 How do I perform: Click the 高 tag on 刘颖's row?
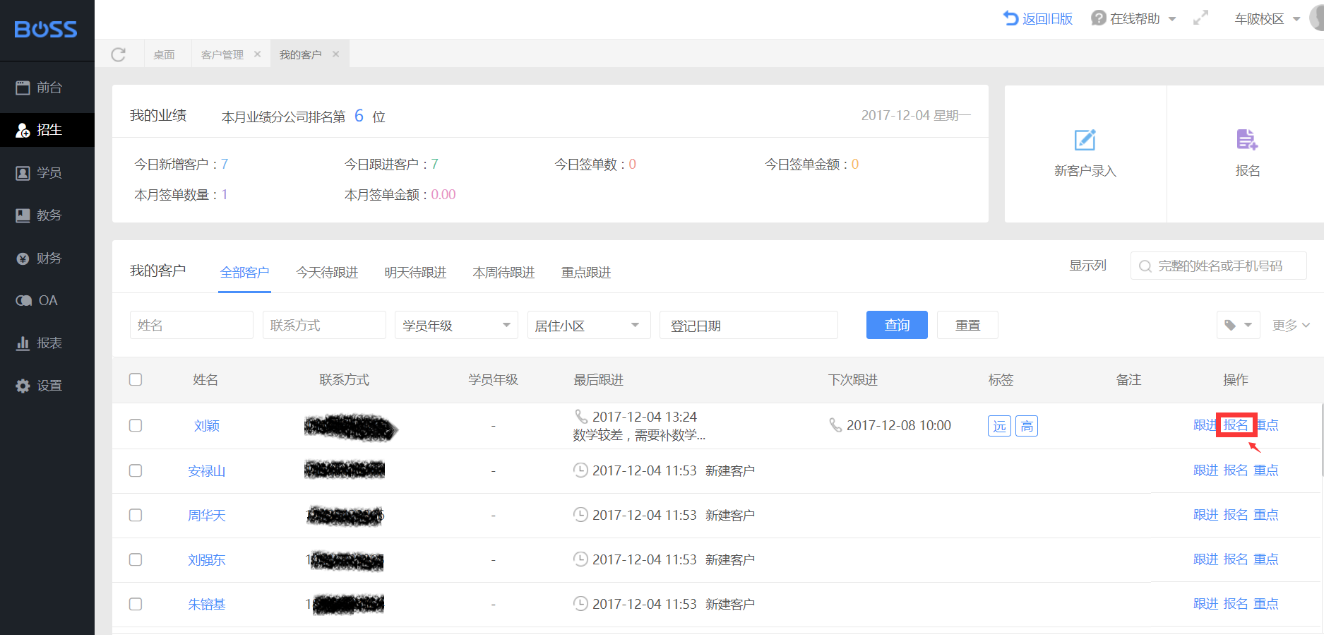pyautogui.click(x=1027, y=426)
